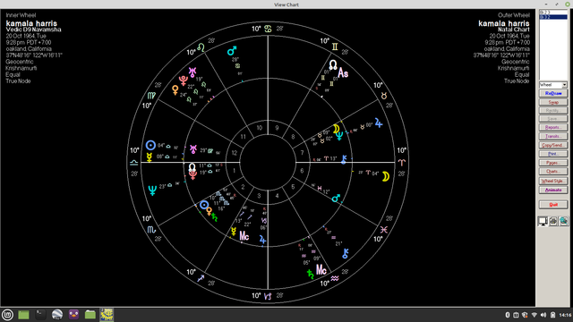573x322 pixels.
Task: Open the volume control in the tray
Action: (x=543, y=315)
